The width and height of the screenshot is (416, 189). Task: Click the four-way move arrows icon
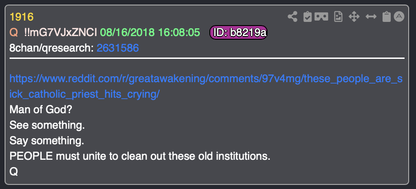click(x=354, y=17)
